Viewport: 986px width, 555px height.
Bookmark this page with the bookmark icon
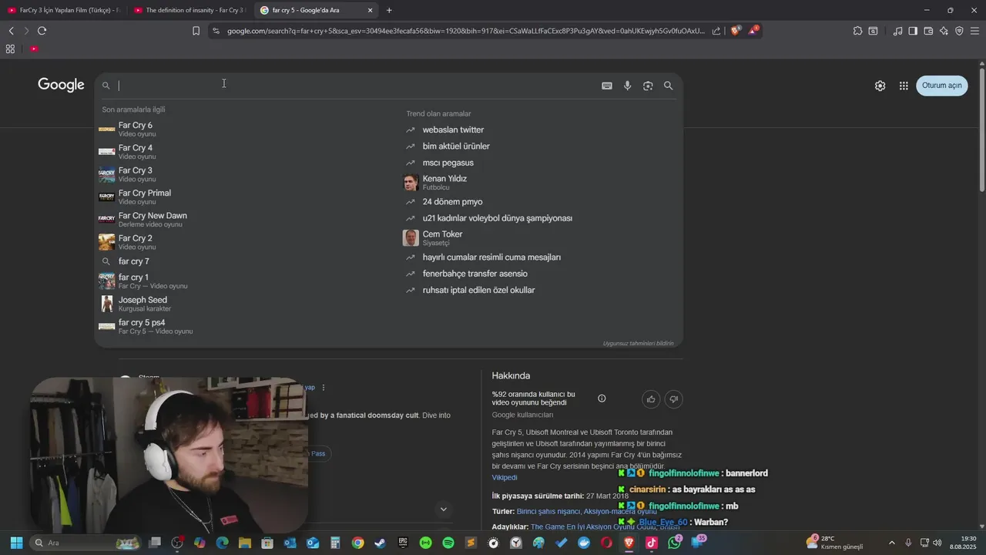pyautogui.click(x=196, y=31)
